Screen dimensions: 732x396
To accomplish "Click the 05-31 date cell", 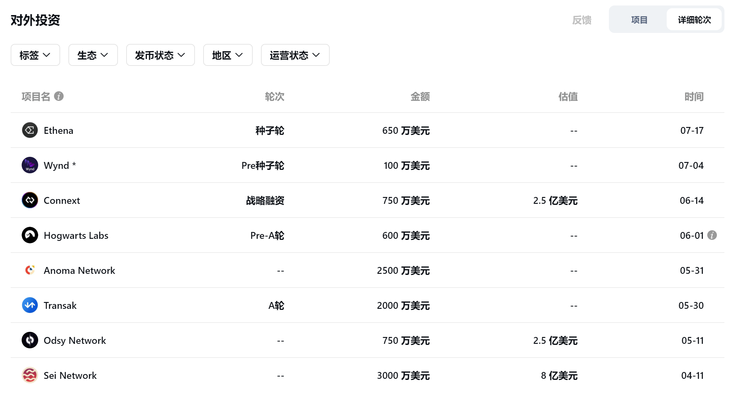I will click(692, 271).
